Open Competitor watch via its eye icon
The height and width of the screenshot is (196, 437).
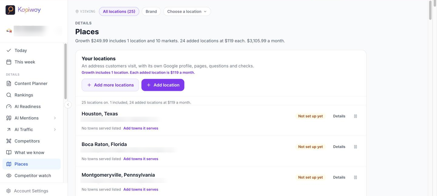click(x=9, y=175)
